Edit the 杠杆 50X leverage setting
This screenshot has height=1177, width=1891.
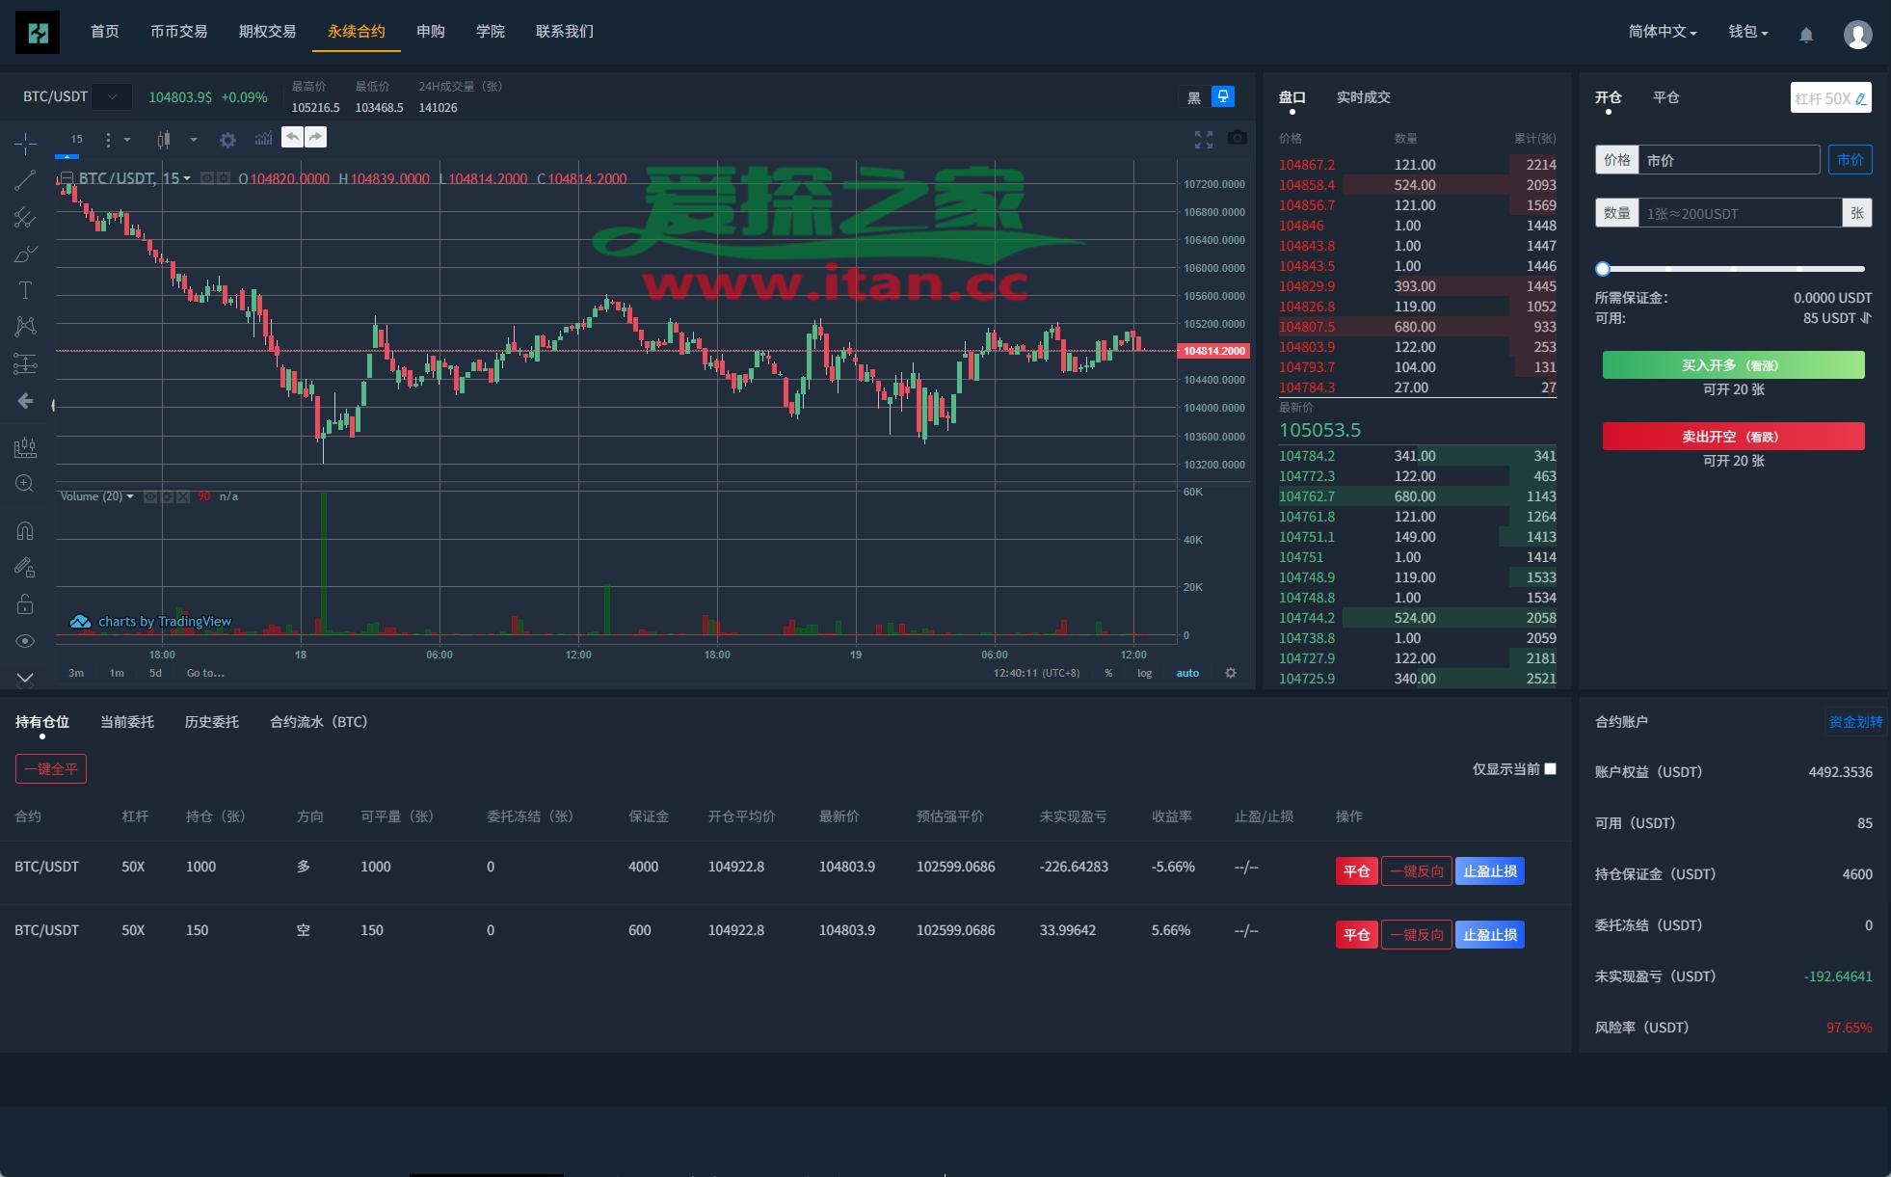[1831, 97]
